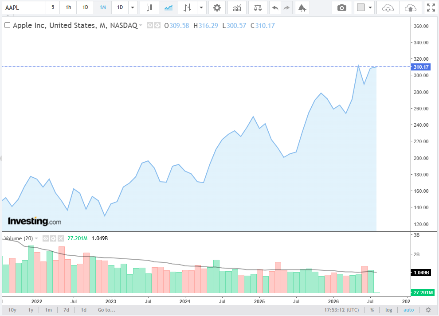Click the close value 310.17 in legend
The width and height of the screenshot is (439, 316).
[x=265, y=25]
